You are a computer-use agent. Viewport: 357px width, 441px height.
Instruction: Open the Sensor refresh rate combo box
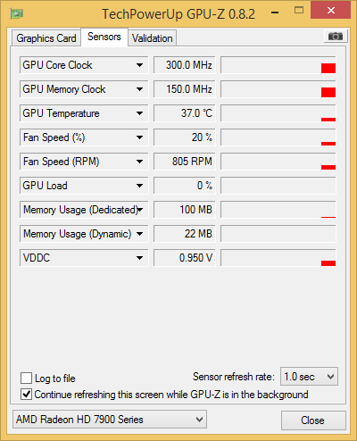click(x=309, y=377)
